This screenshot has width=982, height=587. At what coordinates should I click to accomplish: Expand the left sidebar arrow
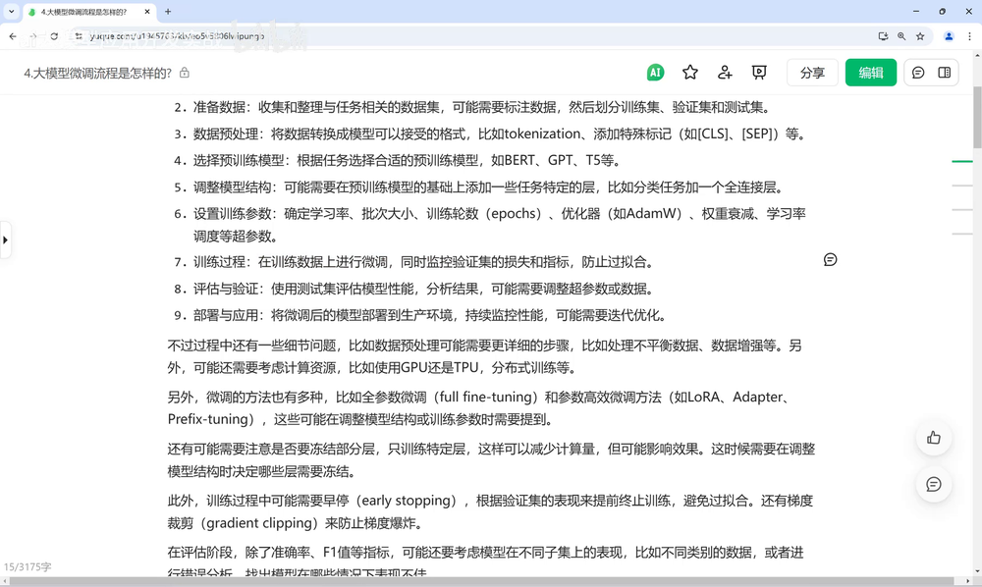[x=5, y=240]
